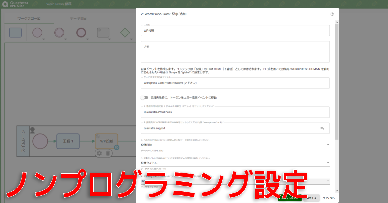Screen dimensions: 388x203
Task: Open the start event tool dropdown arrow
Action: pos(43,39)
